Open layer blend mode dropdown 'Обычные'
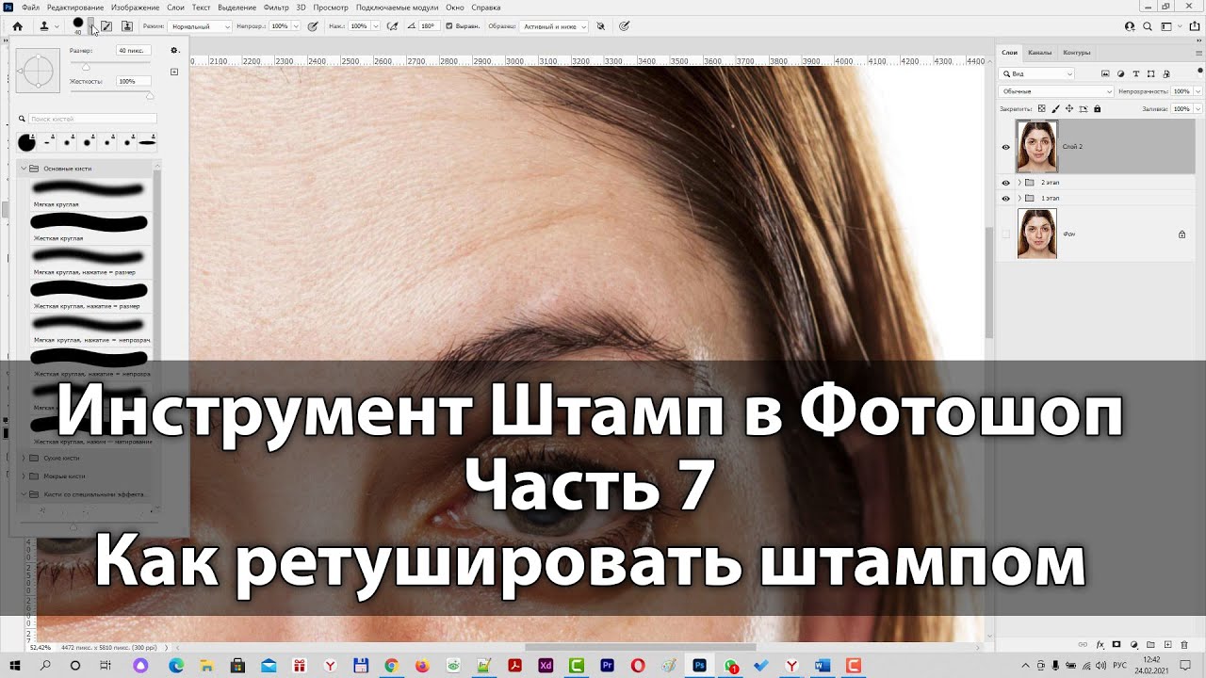The image size is (1206, 678). [x=1057, y=91]
